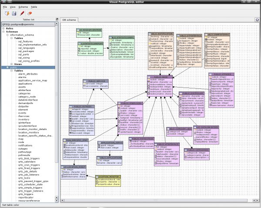Collapse the information_schema node

click(7, 35)
